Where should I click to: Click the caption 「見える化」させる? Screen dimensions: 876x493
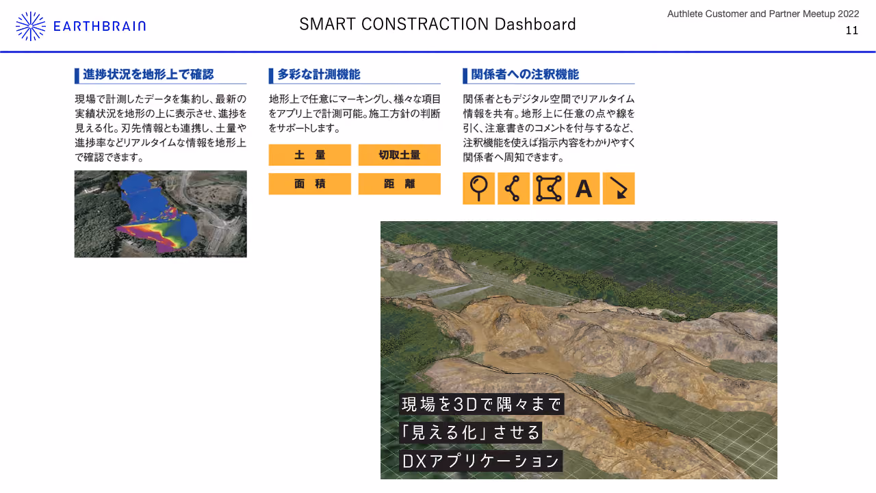pos(471,432)
